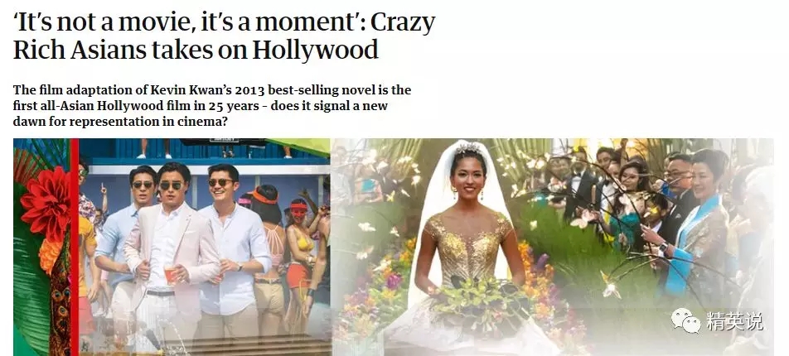The width and height of the screenshot is (789, 356).
Task: Click the bride's sparkling tiara
Action: (468, 148)
